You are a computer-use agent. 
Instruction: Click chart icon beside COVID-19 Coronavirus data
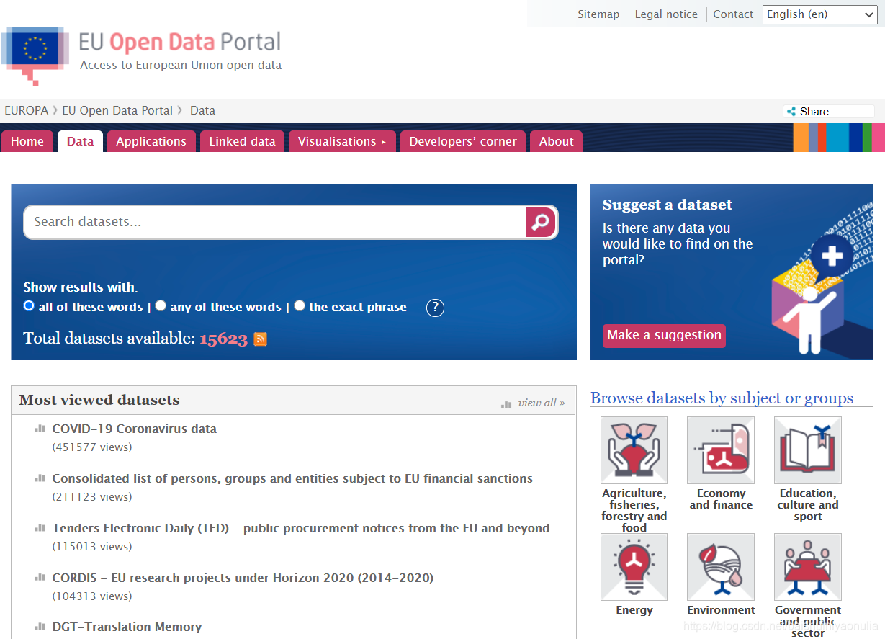pos(40,429)
